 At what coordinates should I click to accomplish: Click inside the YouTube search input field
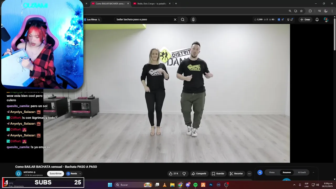click(144, 19)
